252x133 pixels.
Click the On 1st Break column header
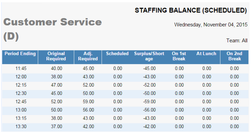click(x=179, y=56)
